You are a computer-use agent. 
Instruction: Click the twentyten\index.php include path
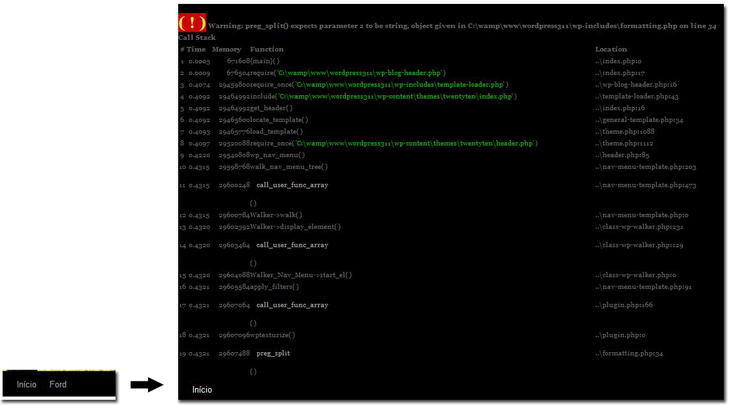pyautogui.click(x=396, y=96)
